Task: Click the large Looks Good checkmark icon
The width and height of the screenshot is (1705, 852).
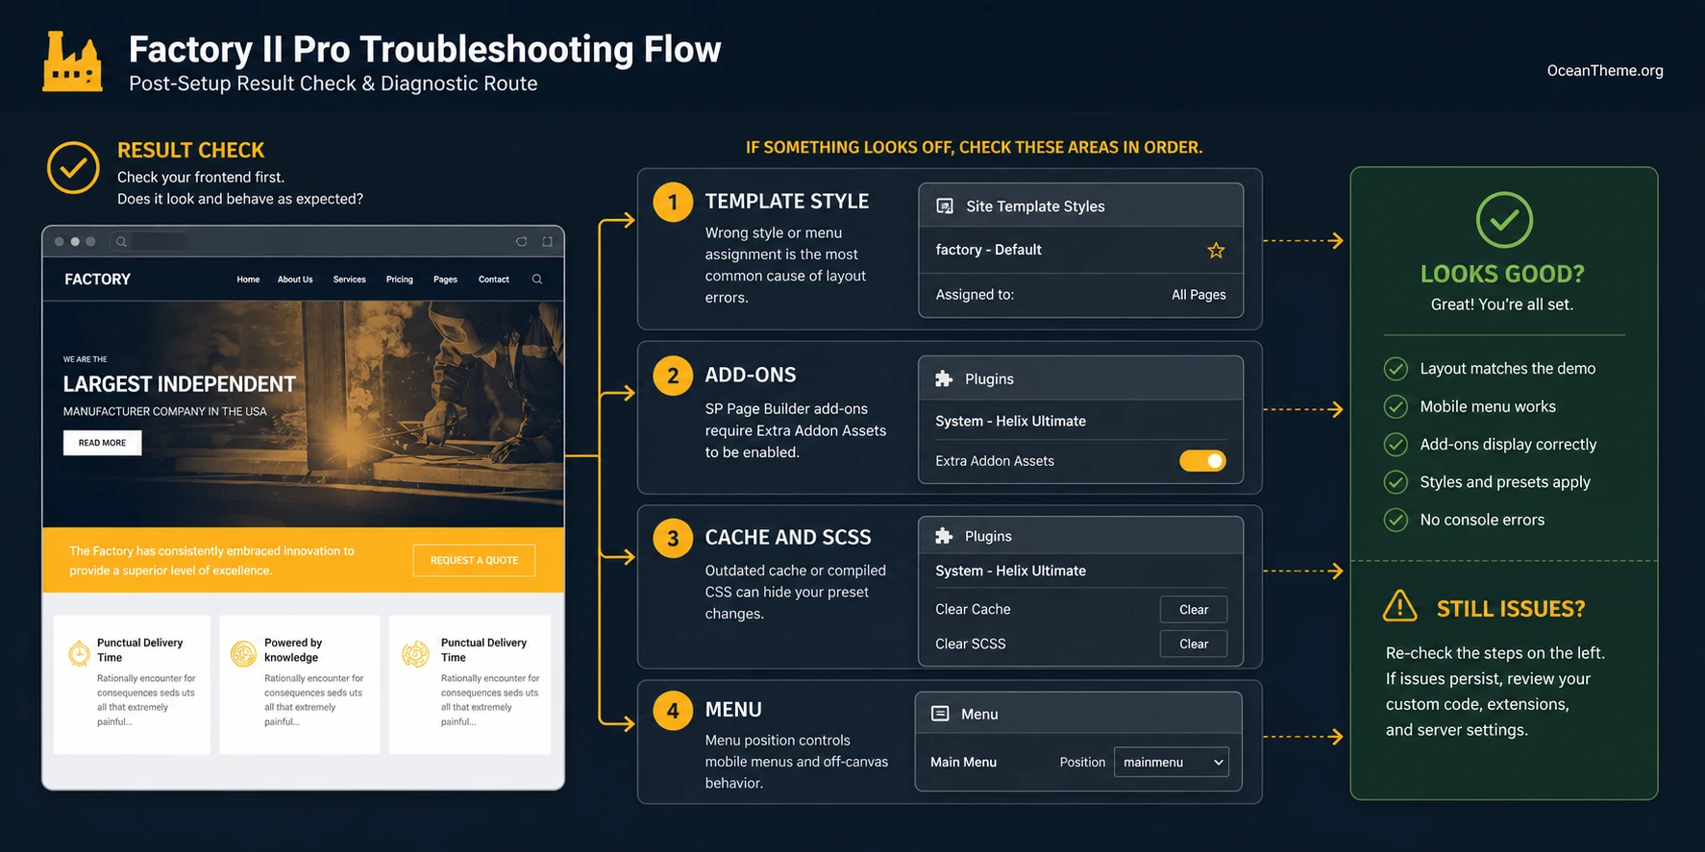Action: click(x=1504, y=220)
